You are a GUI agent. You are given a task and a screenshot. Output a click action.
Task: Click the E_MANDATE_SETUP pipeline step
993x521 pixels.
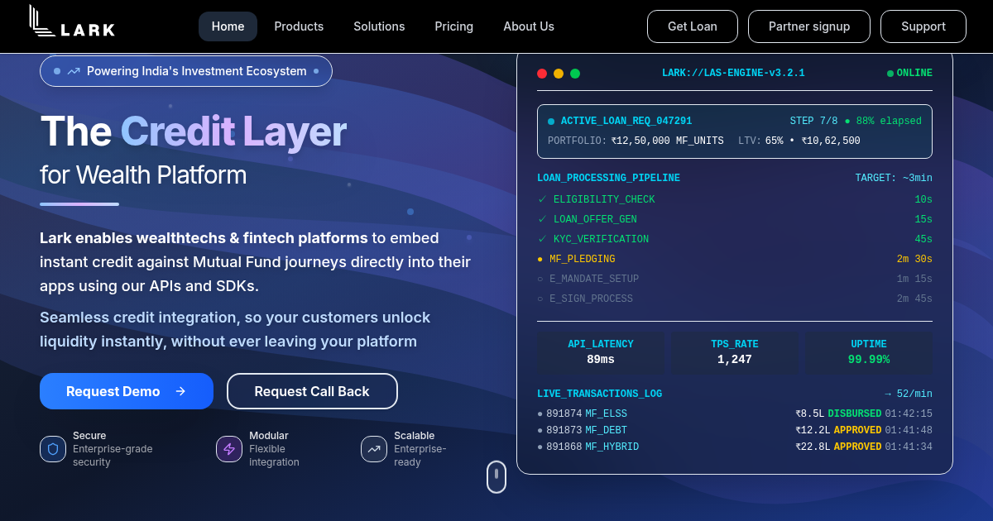pos(735,279)
